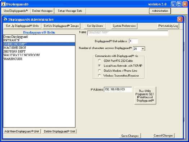189x142 pixels.
Task: Select ENTRANCE unit in list
Action: pos(39,40)
